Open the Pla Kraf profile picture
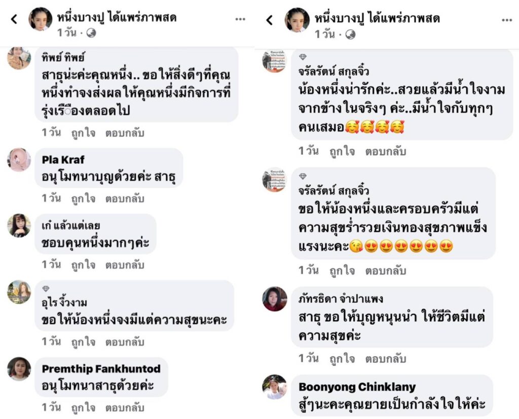 pos(19,160)
